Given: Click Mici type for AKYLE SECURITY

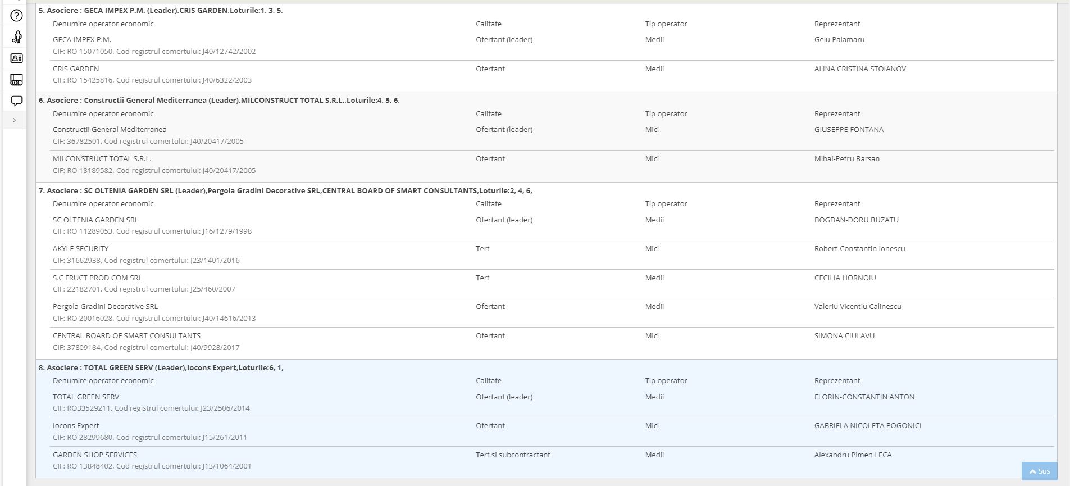Looking at the screenshot, I should coord(652,248).
